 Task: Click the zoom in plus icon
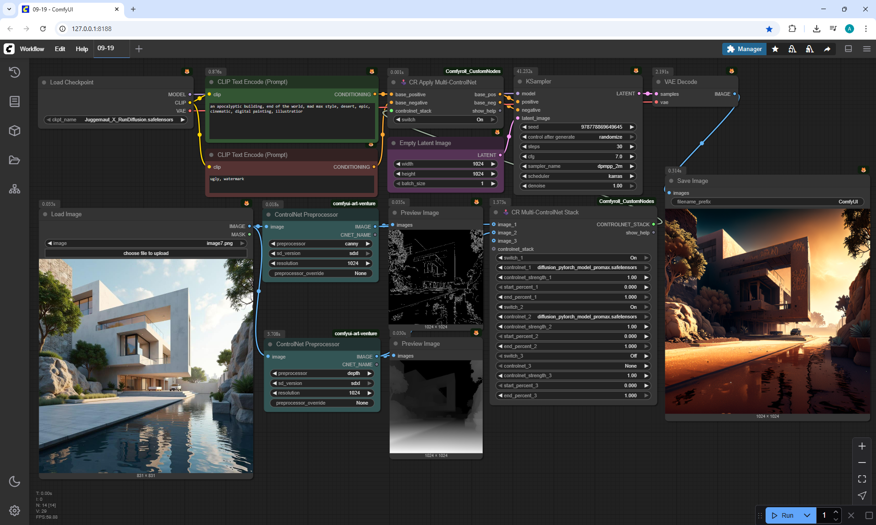pos(862,446)
